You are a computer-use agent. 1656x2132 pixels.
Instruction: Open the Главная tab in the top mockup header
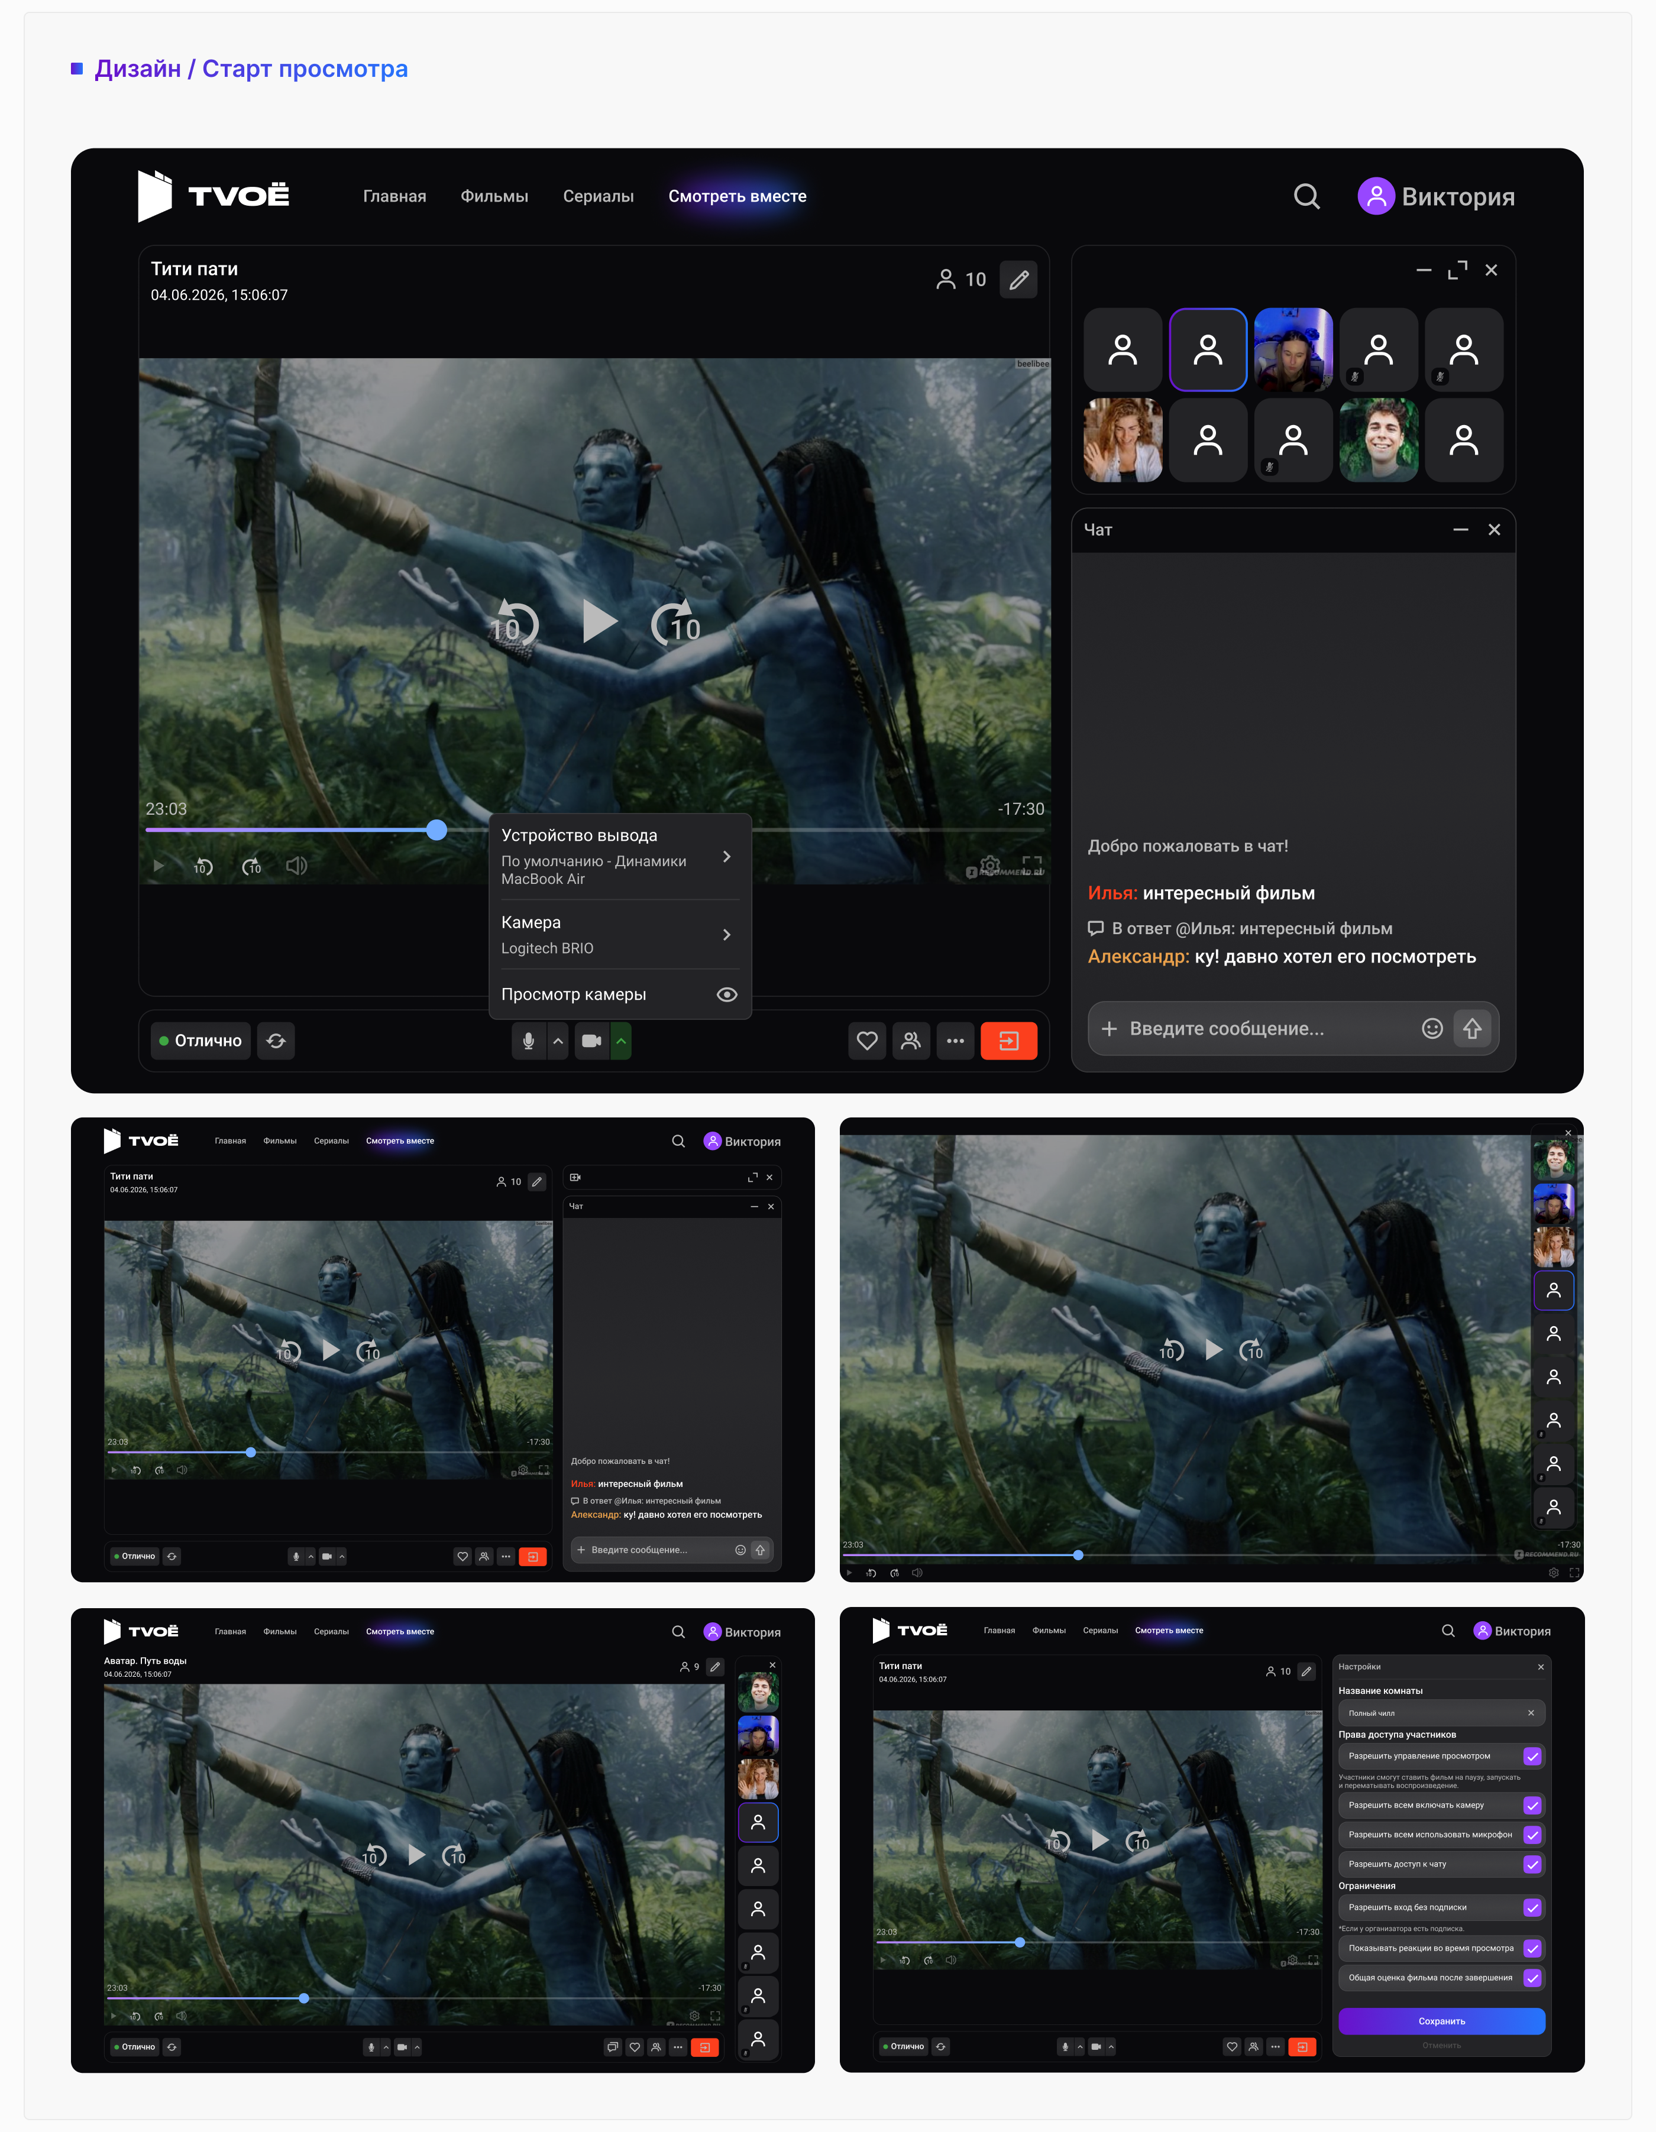tap(394, 196)
